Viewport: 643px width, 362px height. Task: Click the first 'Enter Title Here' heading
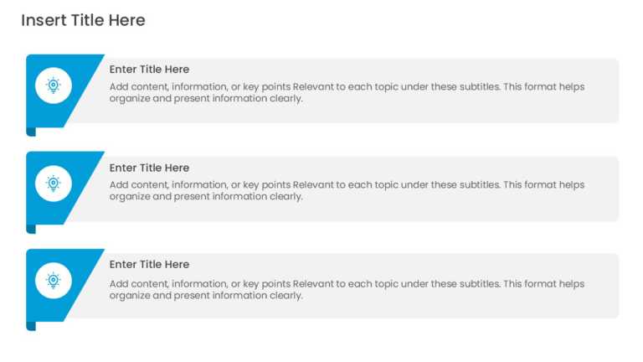pyautogui.click(x=149, y=70)
